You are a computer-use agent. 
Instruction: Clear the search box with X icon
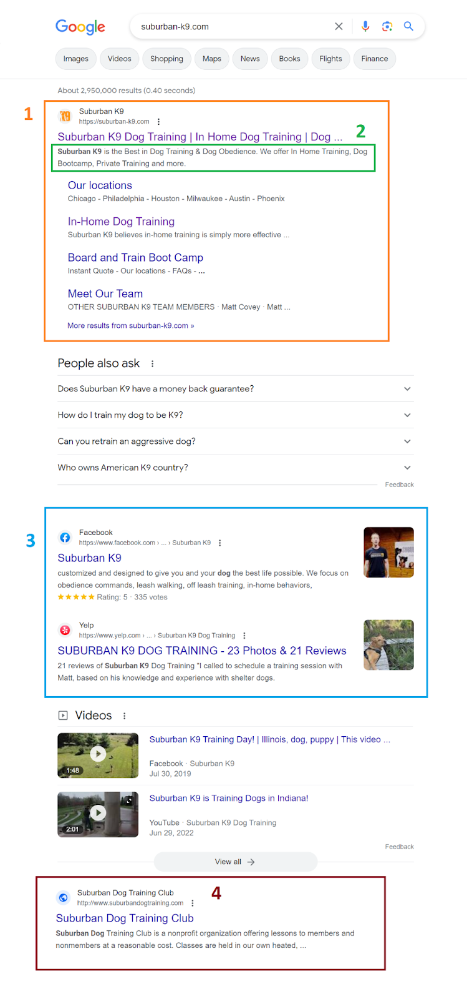[339, 26]
